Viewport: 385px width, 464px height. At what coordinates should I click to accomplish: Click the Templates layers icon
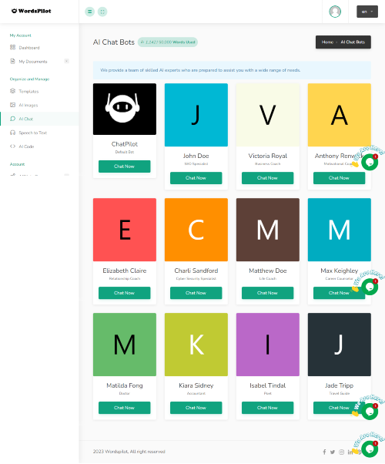click(13, 91)
